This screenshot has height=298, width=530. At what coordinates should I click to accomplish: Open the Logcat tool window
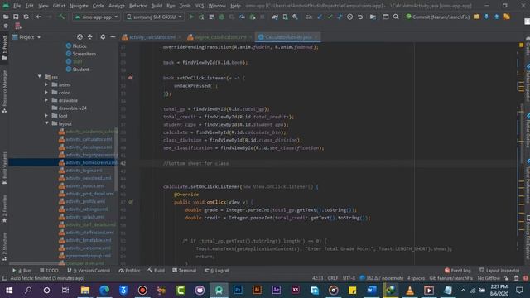click(217, 271)
